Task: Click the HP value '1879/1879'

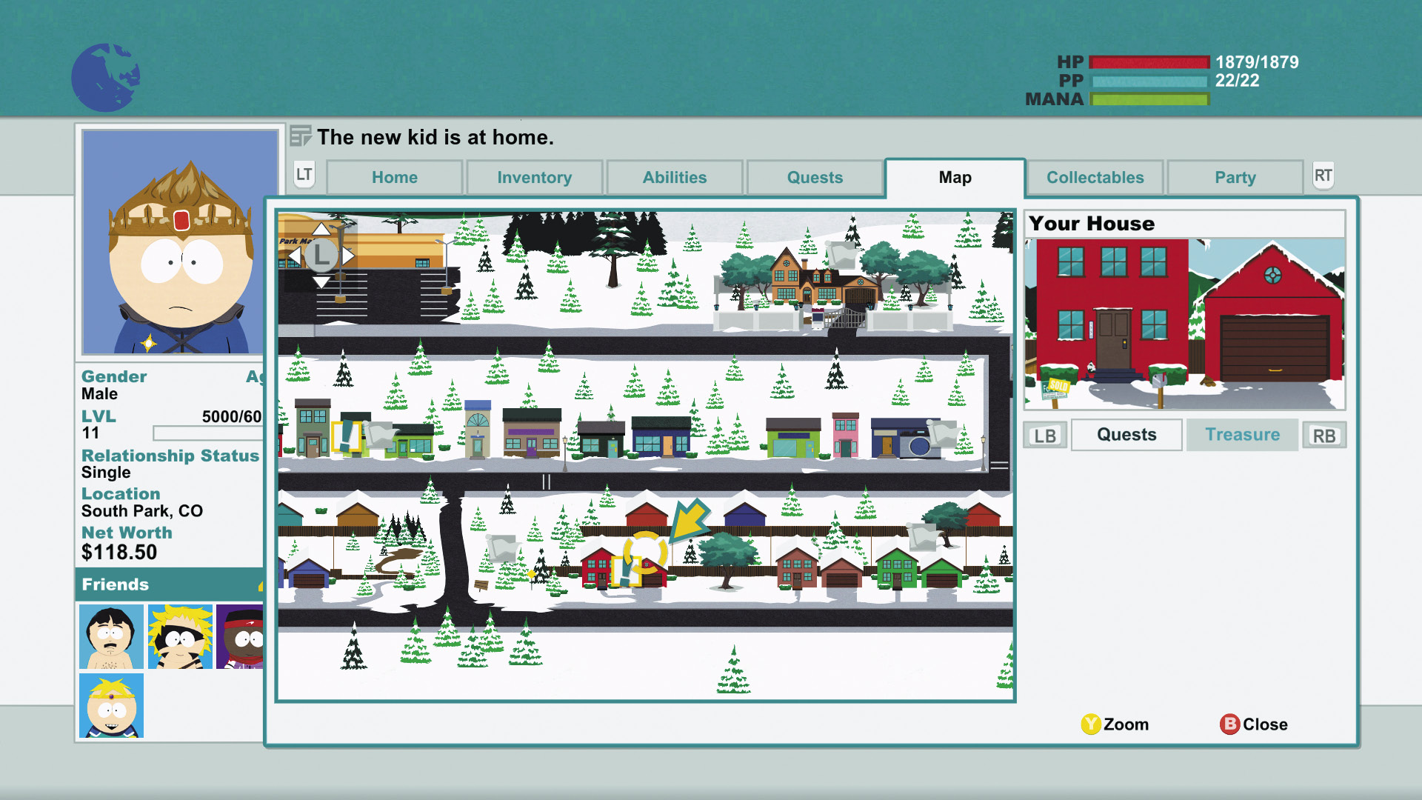Action: pos(1257,62)
